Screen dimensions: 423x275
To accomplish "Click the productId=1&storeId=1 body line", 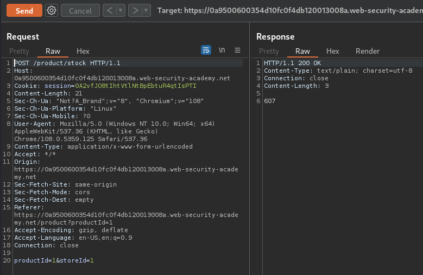I will pyautogui.click(x=54, y=260).
